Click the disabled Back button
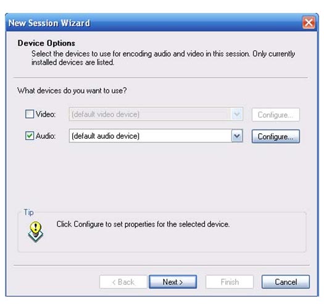This screenshot has width=324, height=304. click(123, 282)
